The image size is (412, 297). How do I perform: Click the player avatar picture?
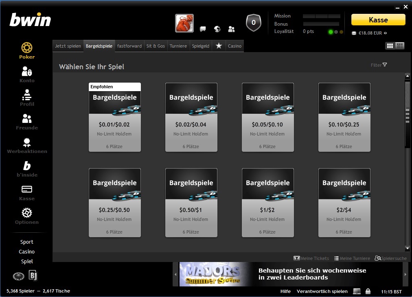(184, 23)
